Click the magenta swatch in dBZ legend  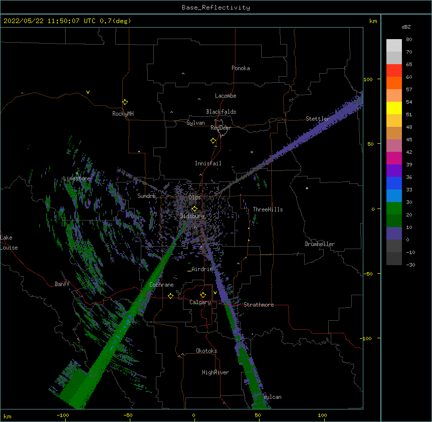(x=394, y=158)
